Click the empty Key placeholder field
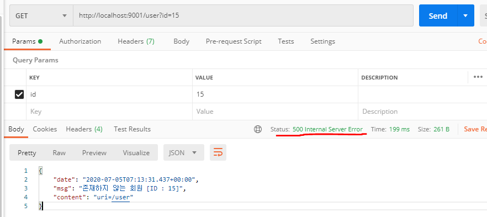This screenshot has width=487, height=217. click(109, 112)
